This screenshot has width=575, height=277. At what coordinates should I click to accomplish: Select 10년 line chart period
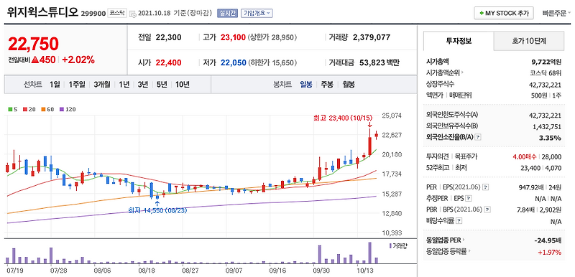[183, 85]
